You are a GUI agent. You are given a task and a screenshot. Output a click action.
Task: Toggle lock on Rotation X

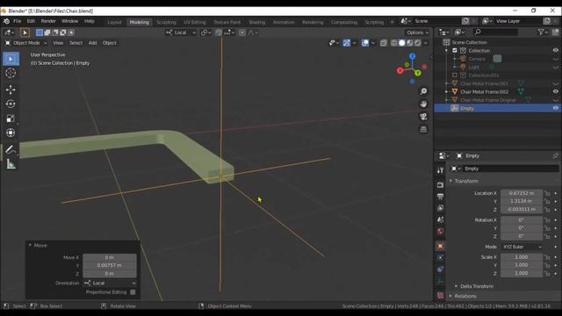tap(547, 220)
